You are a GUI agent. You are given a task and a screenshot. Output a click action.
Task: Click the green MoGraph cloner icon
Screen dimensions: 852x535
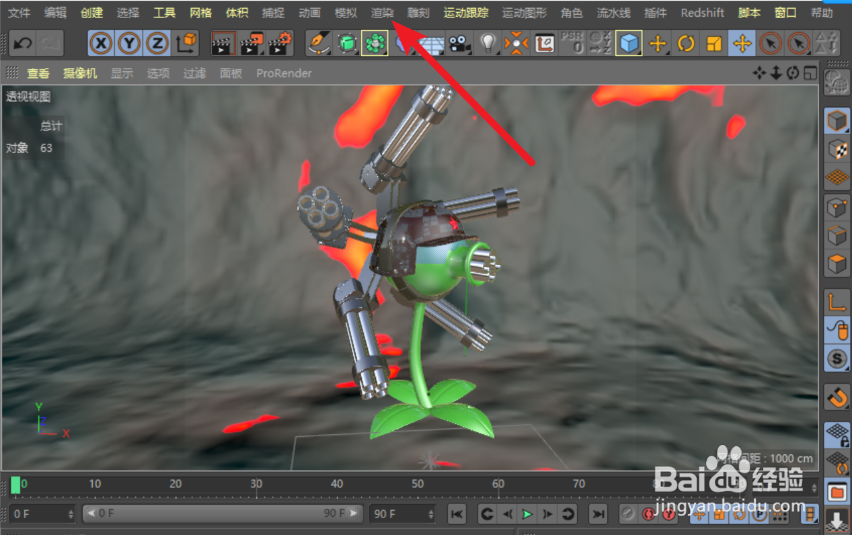[x=374, y=44]
